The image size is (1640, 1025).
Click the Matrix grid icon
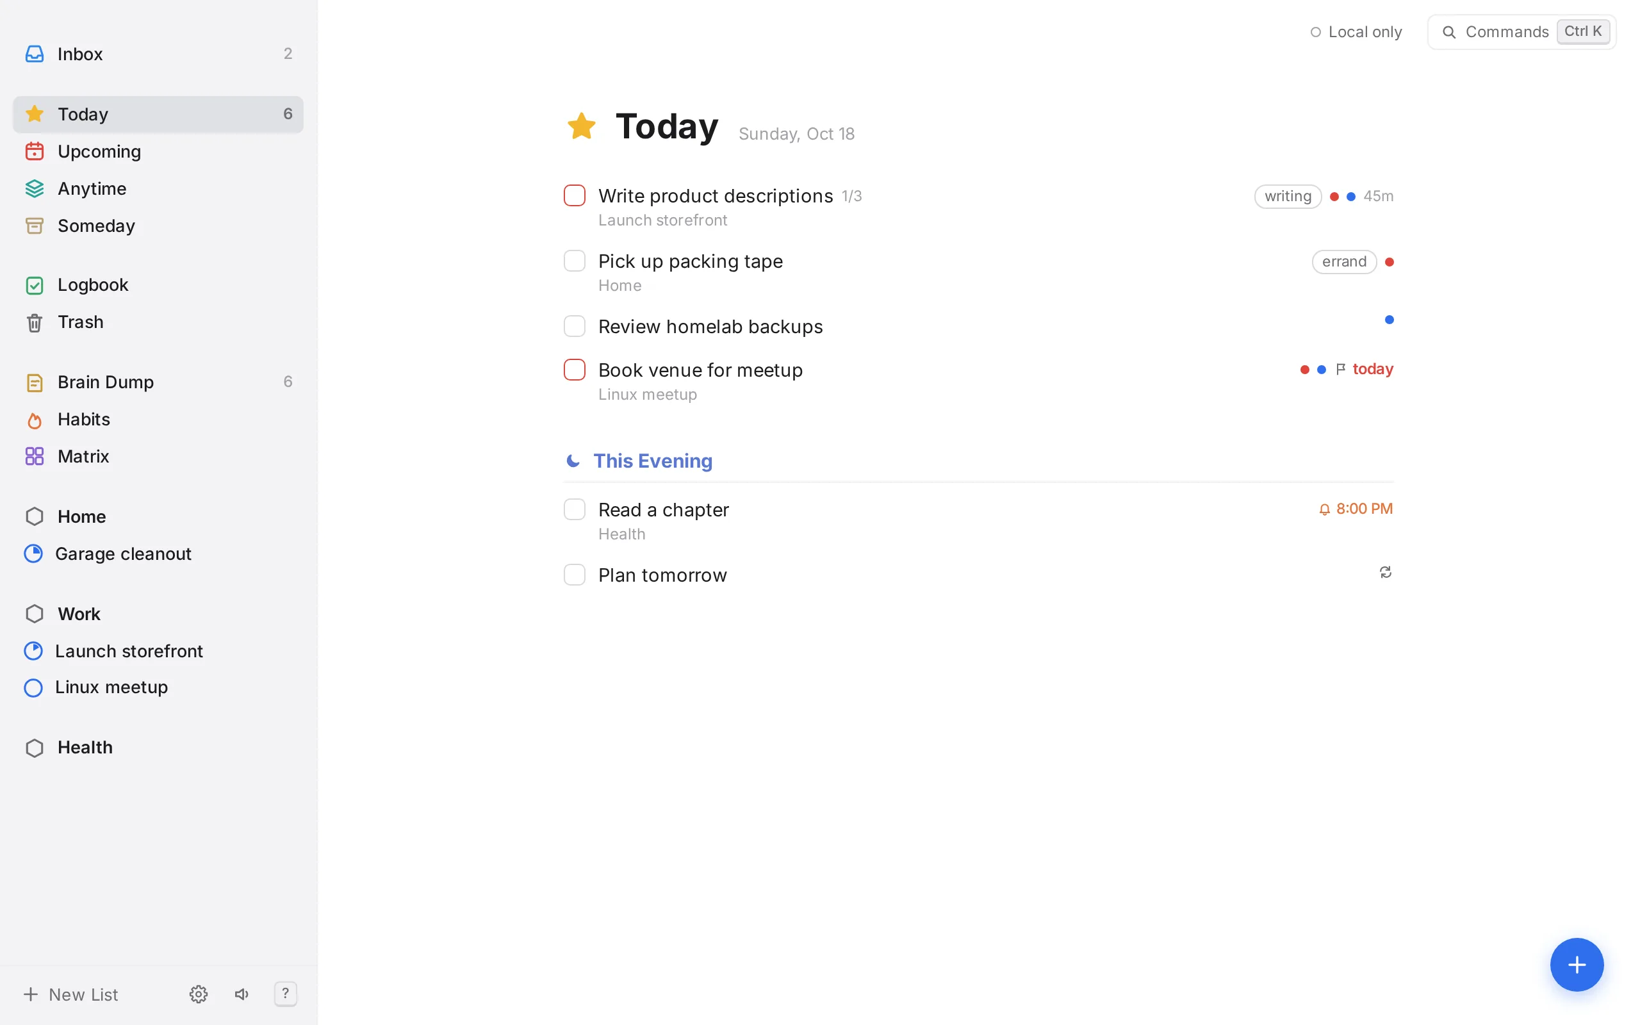35,456
